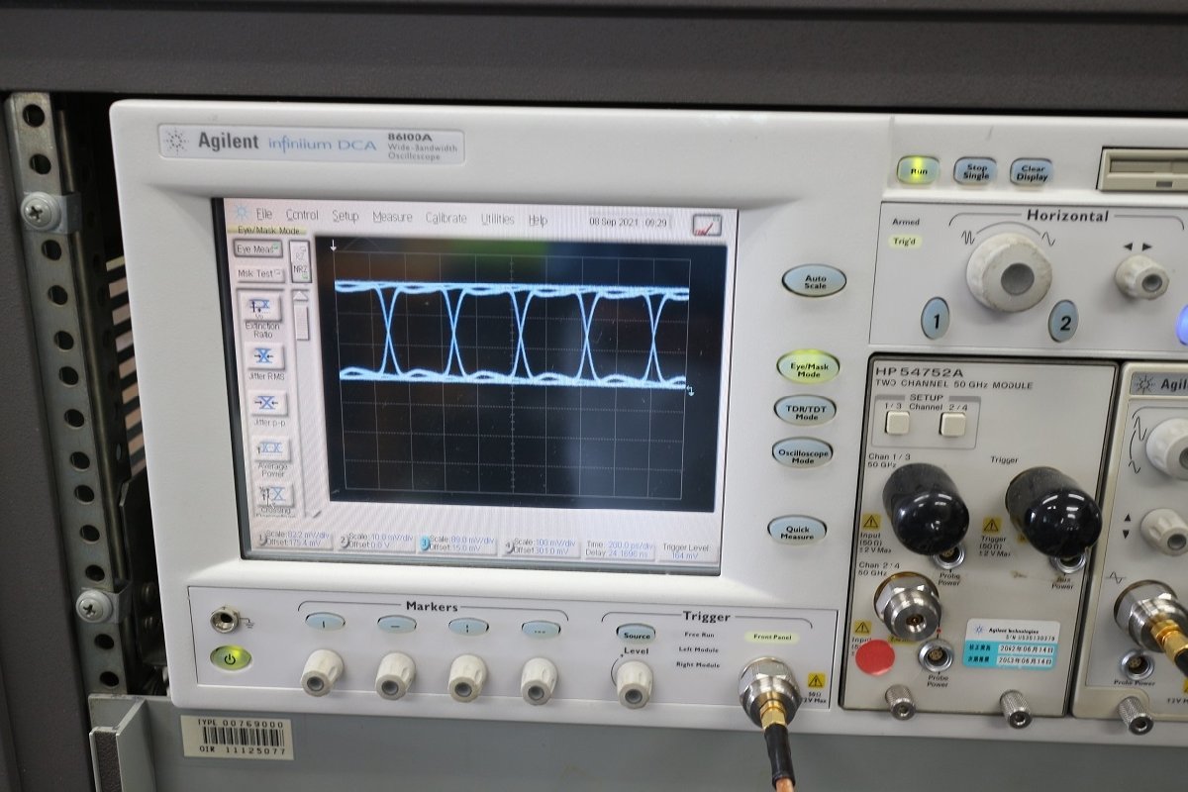
Task: Click the Chan 1/3 black input cap
Action: [x=926, y=508]
